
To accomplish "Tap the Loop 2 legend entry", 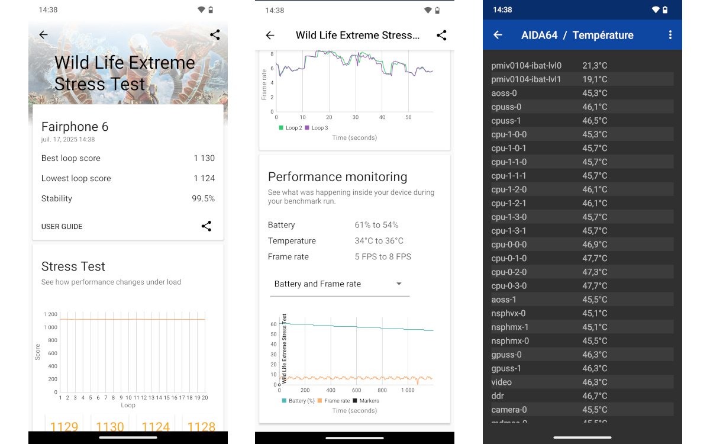I will [291, 128].
